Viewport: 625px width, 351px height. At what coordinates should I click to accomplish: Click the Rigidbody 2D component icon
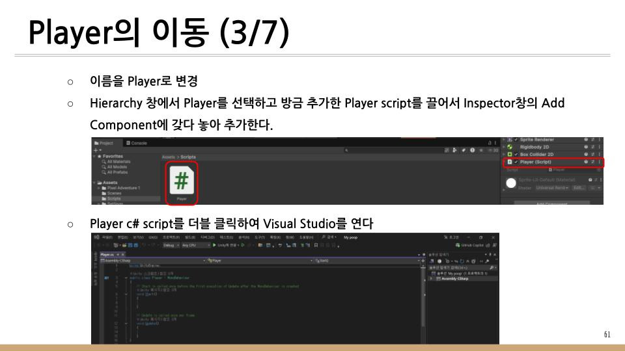pos(509,147)
